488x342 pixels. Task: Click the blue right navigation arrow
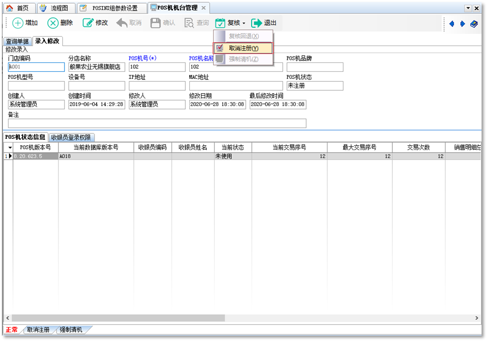[463, 23]
